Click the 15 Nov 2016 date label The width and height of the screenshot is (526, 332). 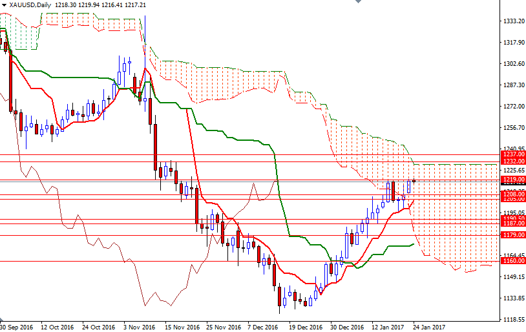[x=181, y=327]
